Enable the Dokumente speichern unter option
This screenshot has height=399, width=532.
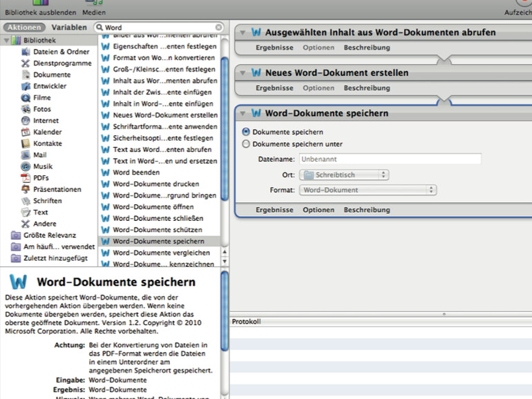click(x=246, y=144)
